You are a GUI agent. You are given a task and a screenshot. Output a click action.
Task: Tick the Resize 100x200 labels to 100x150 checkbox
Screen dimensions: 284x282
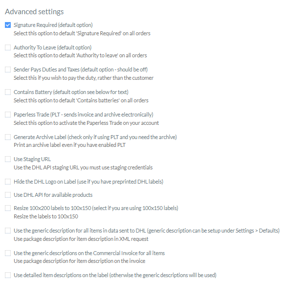8,208
